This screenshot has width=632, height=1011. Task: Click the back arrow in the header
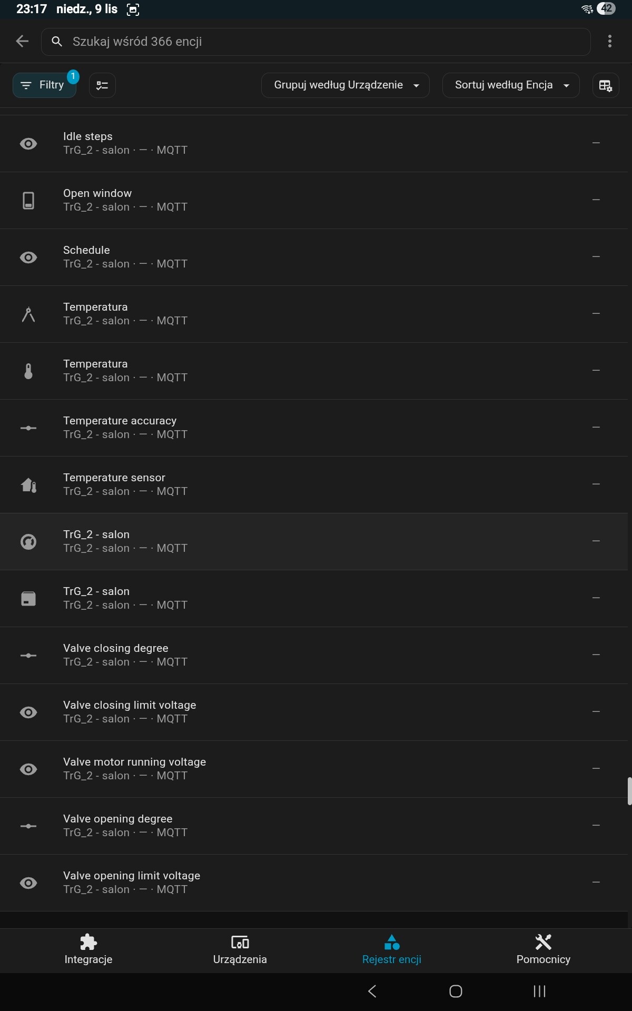pyautogui.click(x=22, y=41)
